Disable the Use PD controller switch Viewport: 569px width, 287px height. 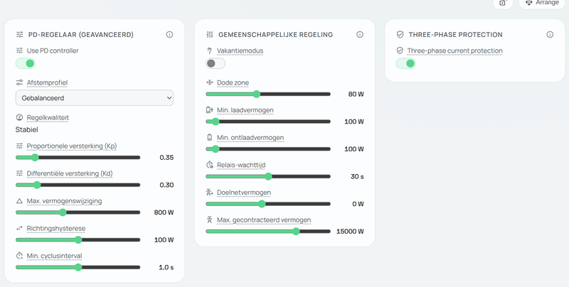coord(26,64)
